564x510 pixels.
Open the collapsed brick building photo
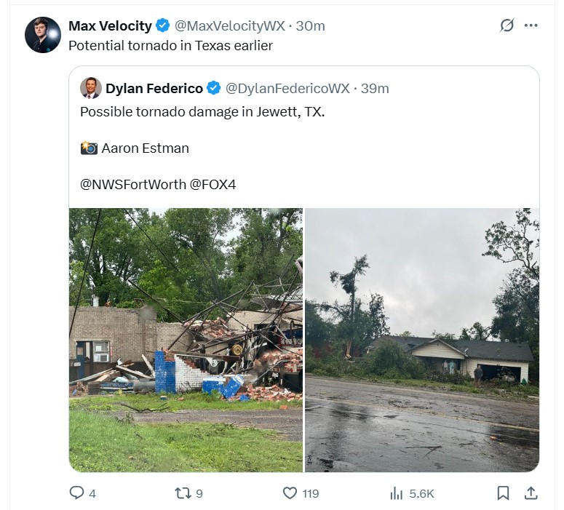[186, 340]
